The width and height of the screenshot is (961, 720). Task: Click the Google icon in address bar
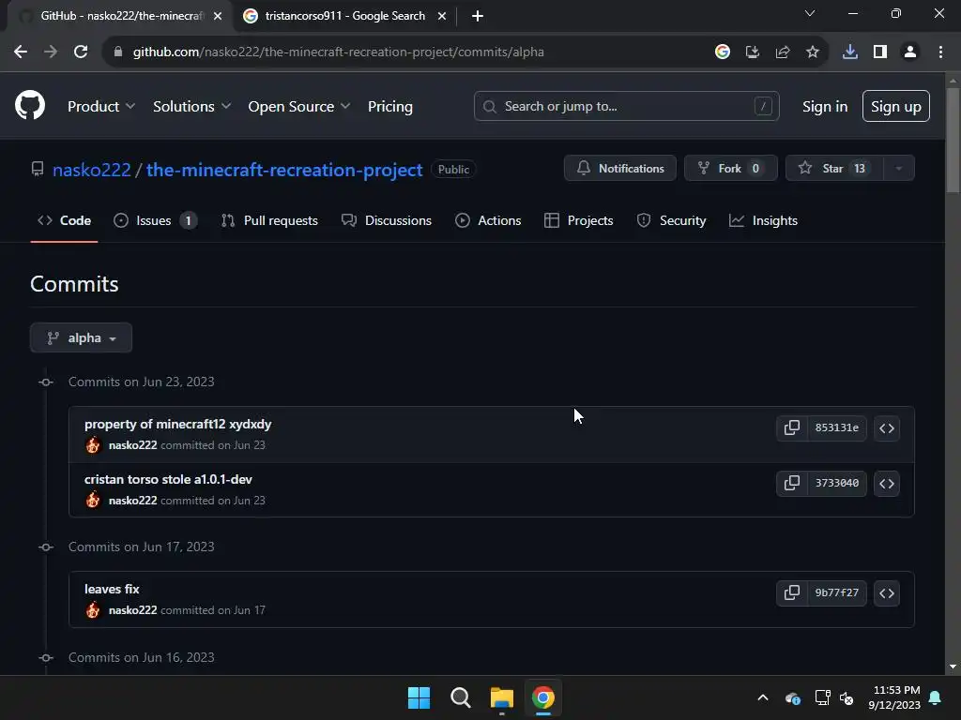tap(723, 52)
